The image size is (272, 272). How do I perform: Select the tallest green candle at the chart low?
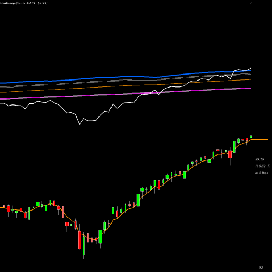[84, 245]
